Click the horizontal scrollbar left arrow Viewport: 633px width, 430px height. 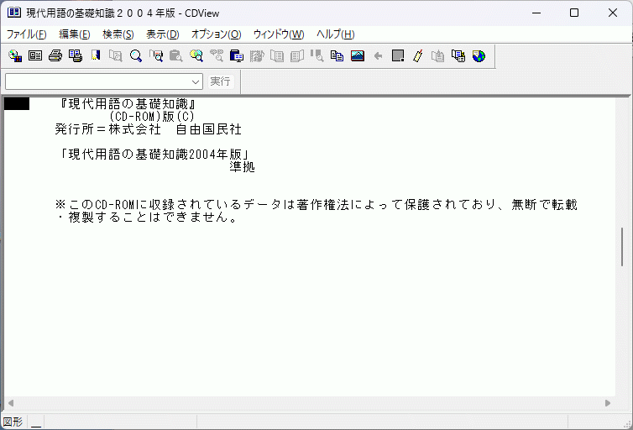pos(11,403)
